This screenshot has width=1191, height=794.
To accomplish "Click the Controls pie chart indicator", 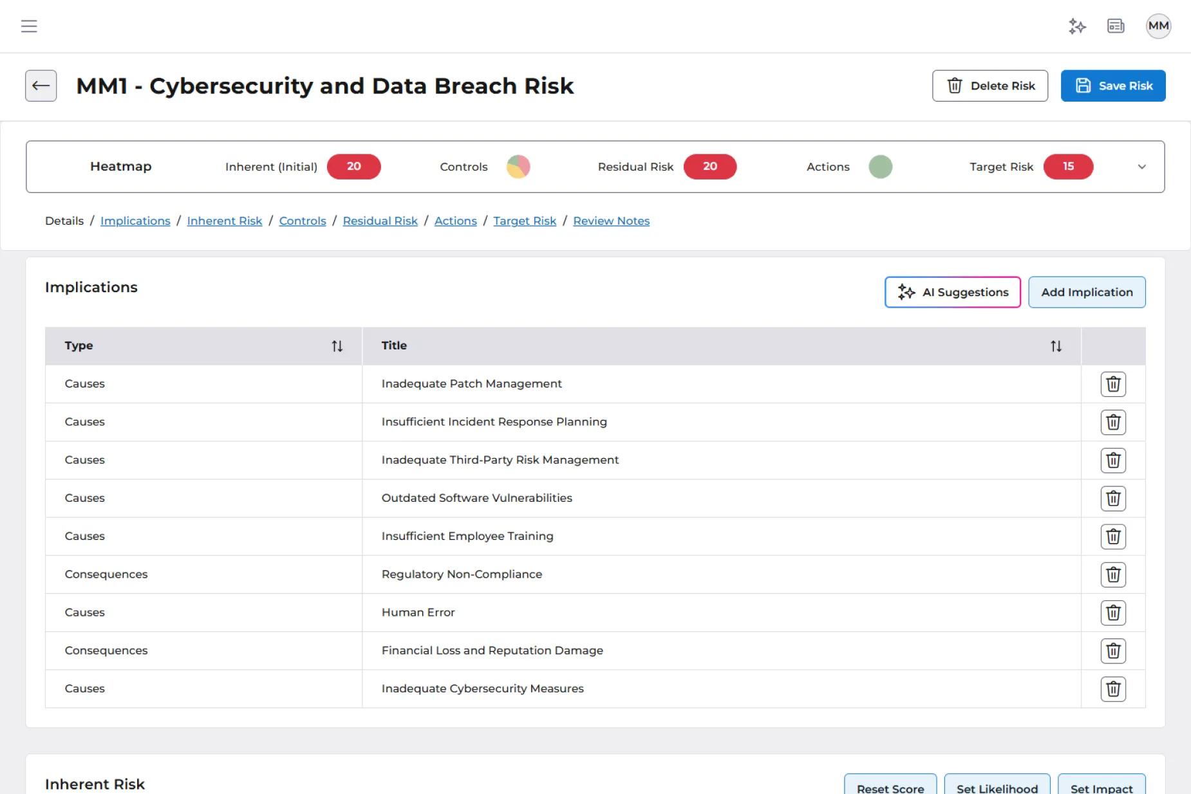I will pyautogui.click(x=518, y=167).
